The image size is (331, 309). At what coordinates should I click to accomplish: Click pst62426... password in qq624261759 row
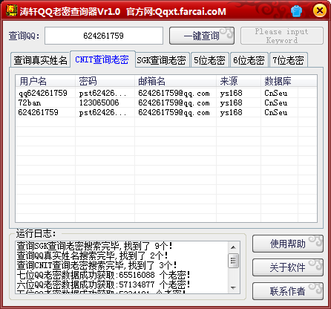pyautogui.click(x=102, y=93)
